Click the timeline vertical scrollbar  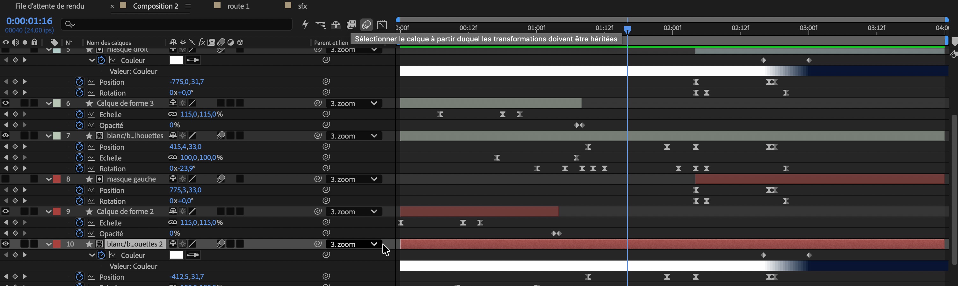point(954,189)
